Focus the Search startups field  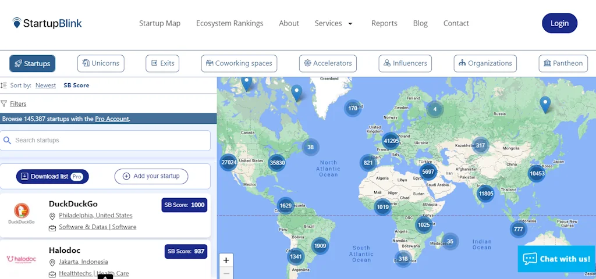105,141
